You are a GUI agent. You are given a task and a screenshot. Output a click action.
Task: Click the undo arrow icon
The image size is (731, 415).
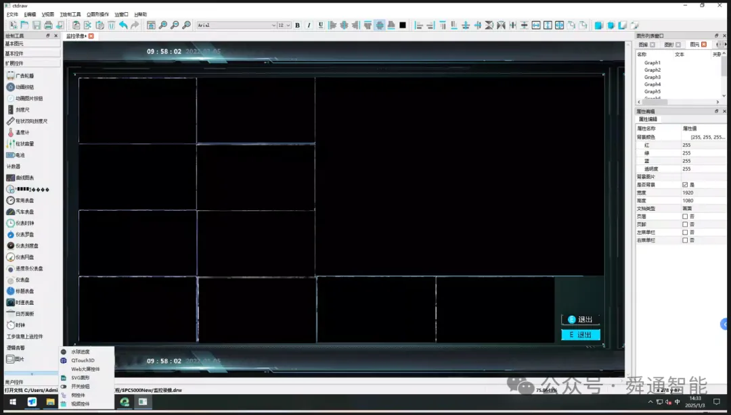(x=123, y=25)
